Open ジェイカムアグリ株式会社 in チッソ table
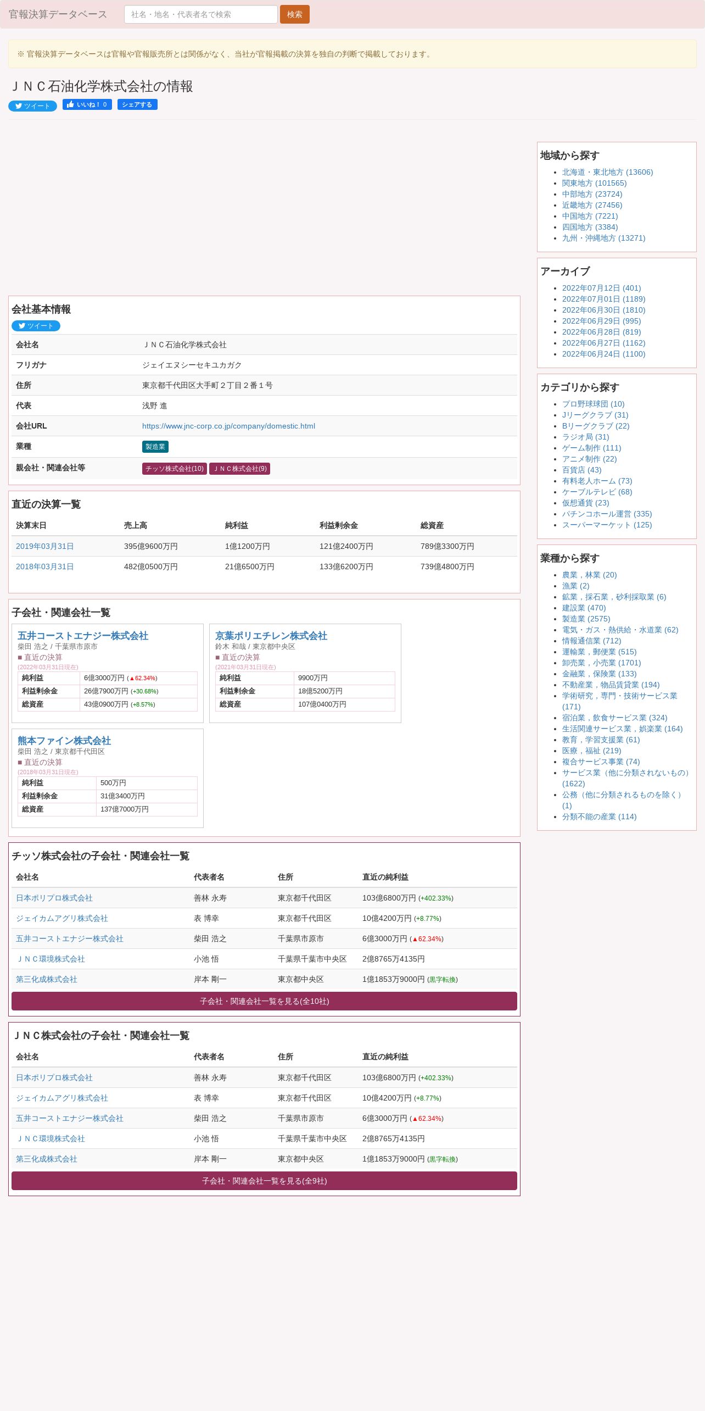This screenshot has height=1411, width=705. pyautogui.click(x=62, y=918)
